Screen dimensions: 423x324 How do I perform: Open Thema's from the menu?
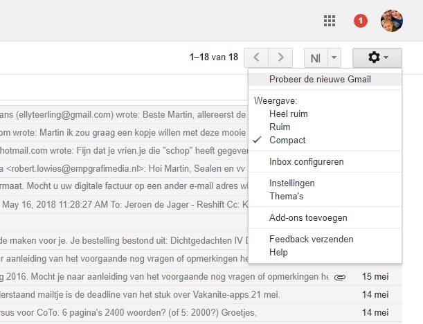tap(325, 196)
